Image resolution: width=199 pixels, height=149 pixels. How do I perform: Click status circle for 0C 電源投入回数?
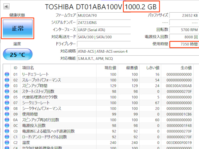coord(7,125)
